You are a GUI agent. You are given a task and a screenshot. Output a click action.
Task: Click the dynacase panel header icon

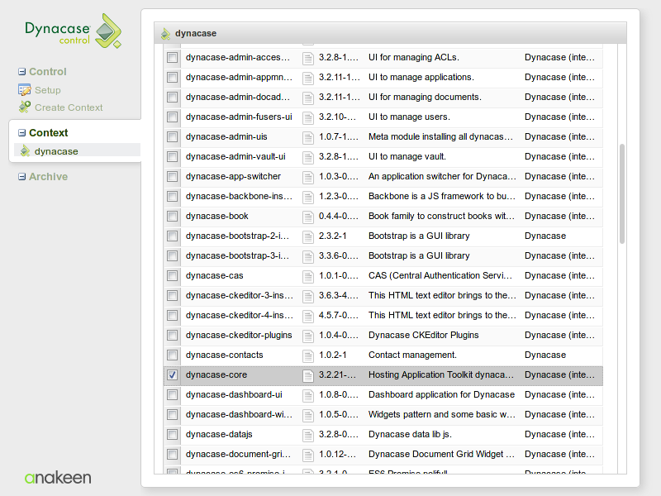point(166,33)
